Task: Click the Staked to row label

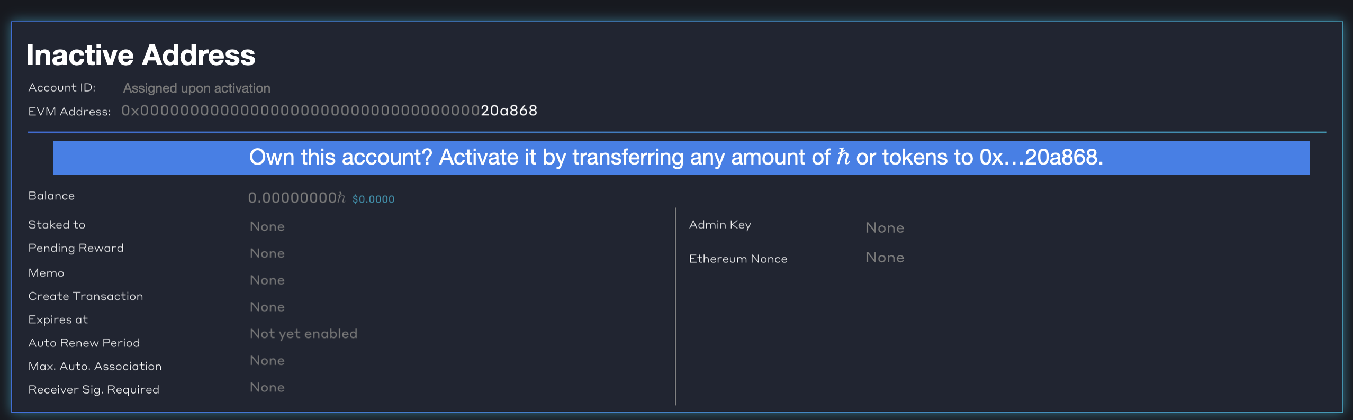Action: click(x=57, y=224)
